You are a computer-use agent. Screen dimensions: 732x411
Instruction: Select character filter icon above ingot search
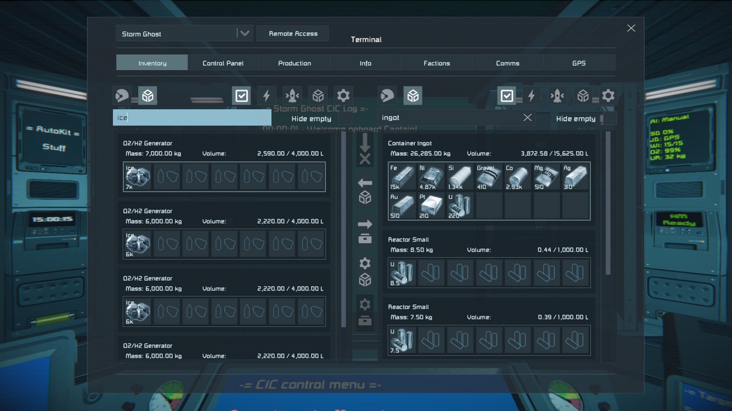[387, 95]
